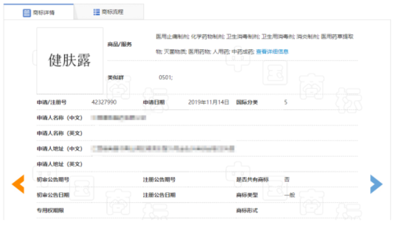Click the 商品/服务 field label
Viewport: 394px width, 225px height.
tap(120, 45)
